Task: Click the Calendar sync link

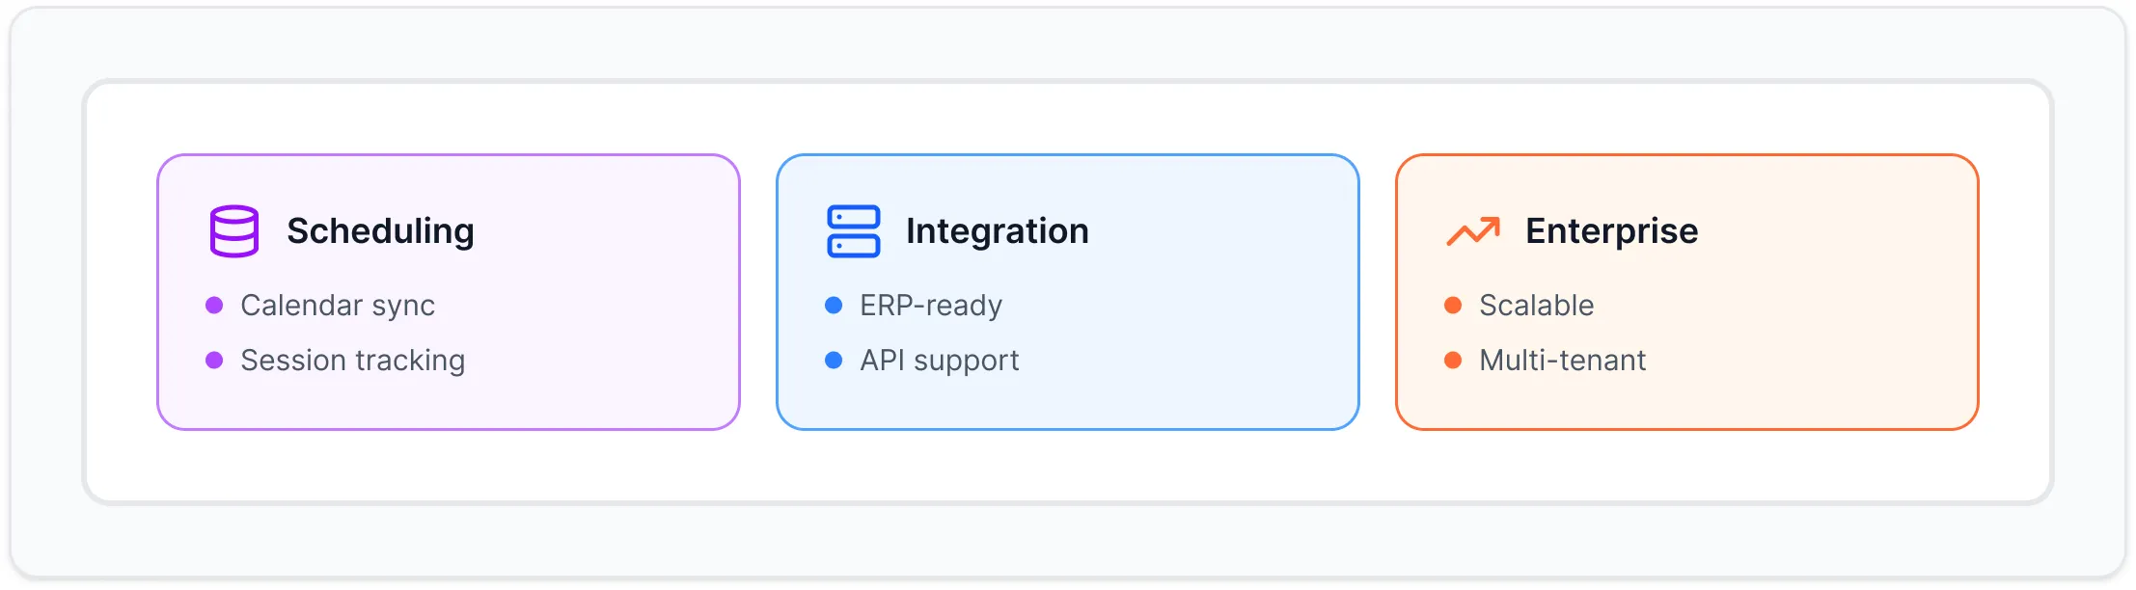Action: [337, 306]
